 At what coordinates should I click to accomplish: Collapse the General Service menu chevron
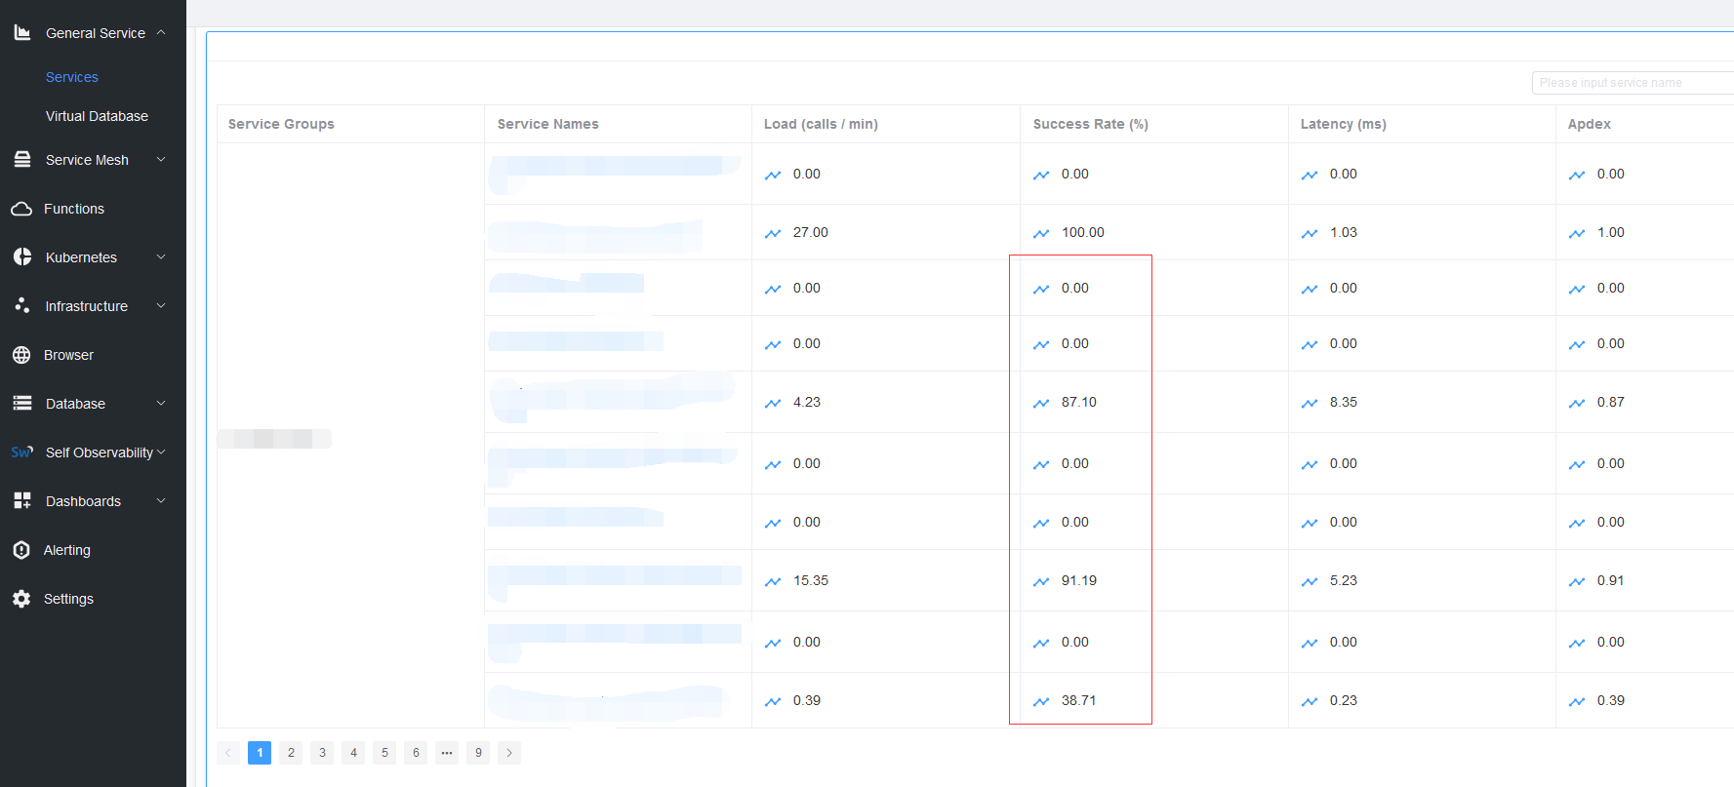pyautogui.click(x=161, y=32)
